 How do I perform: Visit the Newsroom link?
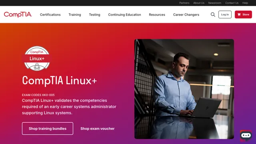point(215,3)
